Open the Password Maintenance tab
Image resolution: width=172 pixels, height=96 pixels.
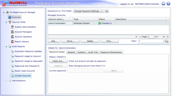(111, 52)
